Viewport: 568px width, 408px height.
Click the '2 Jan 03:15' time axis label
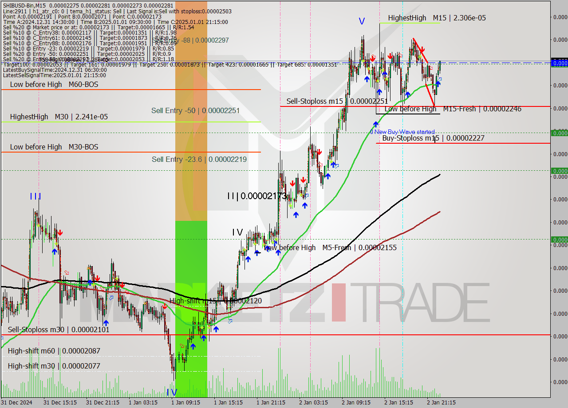313,403
